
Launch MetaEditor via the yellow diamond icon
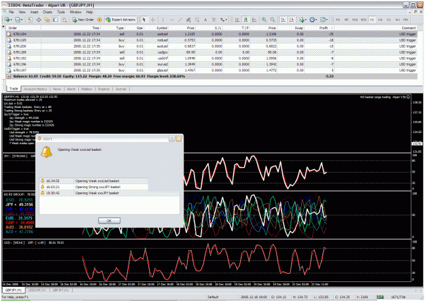click(99, 20)
